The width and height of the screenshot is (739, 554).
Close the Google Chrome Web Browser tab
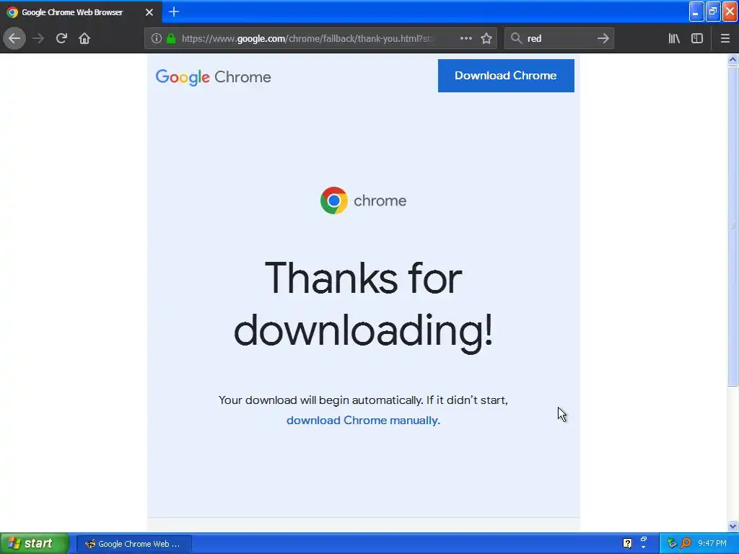149,12
